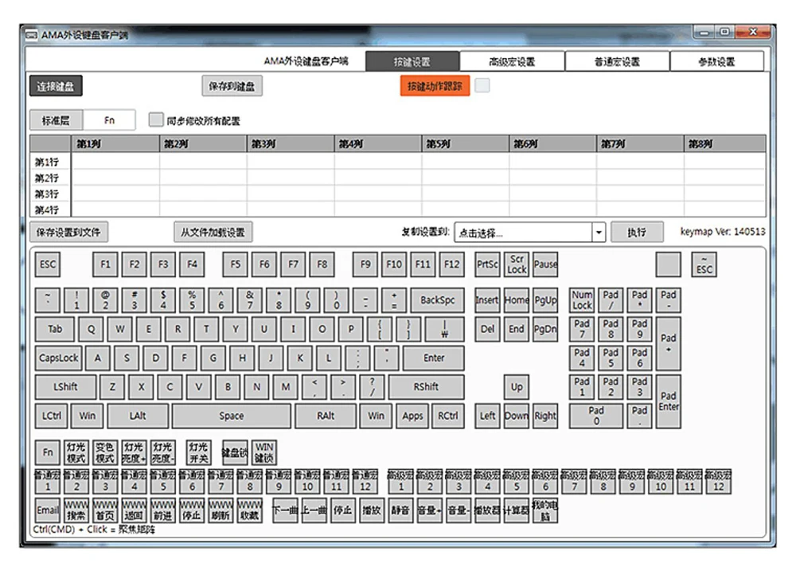Select the ~ESC key
The width and height of the screenshot is (796, 567).
pyautogui.click(x=704, y=264)
